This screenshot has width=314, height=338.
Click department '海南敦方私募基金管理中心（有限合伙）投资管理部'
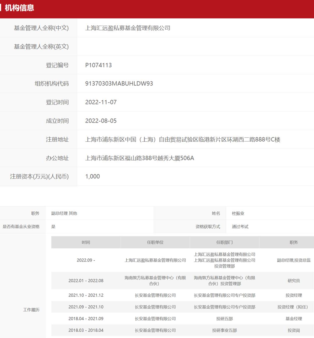click(224, 281)
